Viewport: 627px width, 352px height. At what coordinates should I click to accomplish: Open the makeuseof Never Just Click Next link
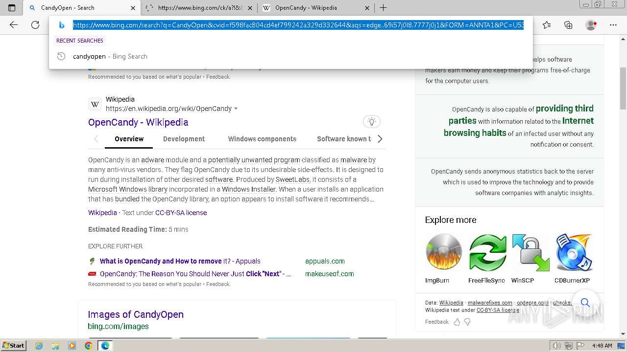[195, 274]
